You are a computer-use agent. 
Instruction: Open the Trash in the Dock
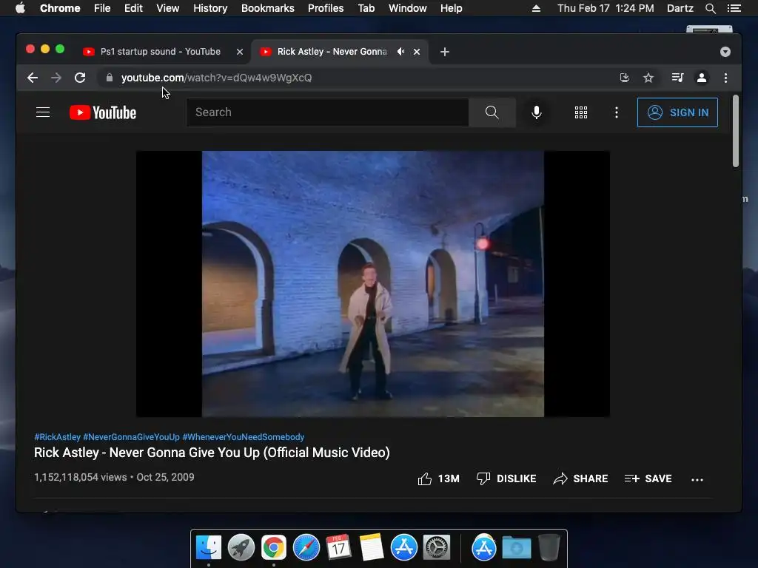tap(549, 548)
